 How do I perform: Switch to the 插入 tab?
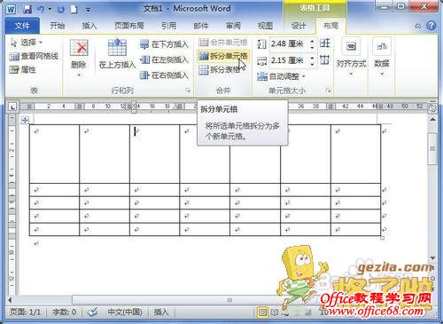pos(89,26)
